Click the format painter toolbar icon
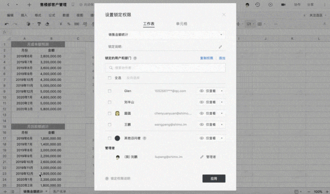 click(39, 24)
